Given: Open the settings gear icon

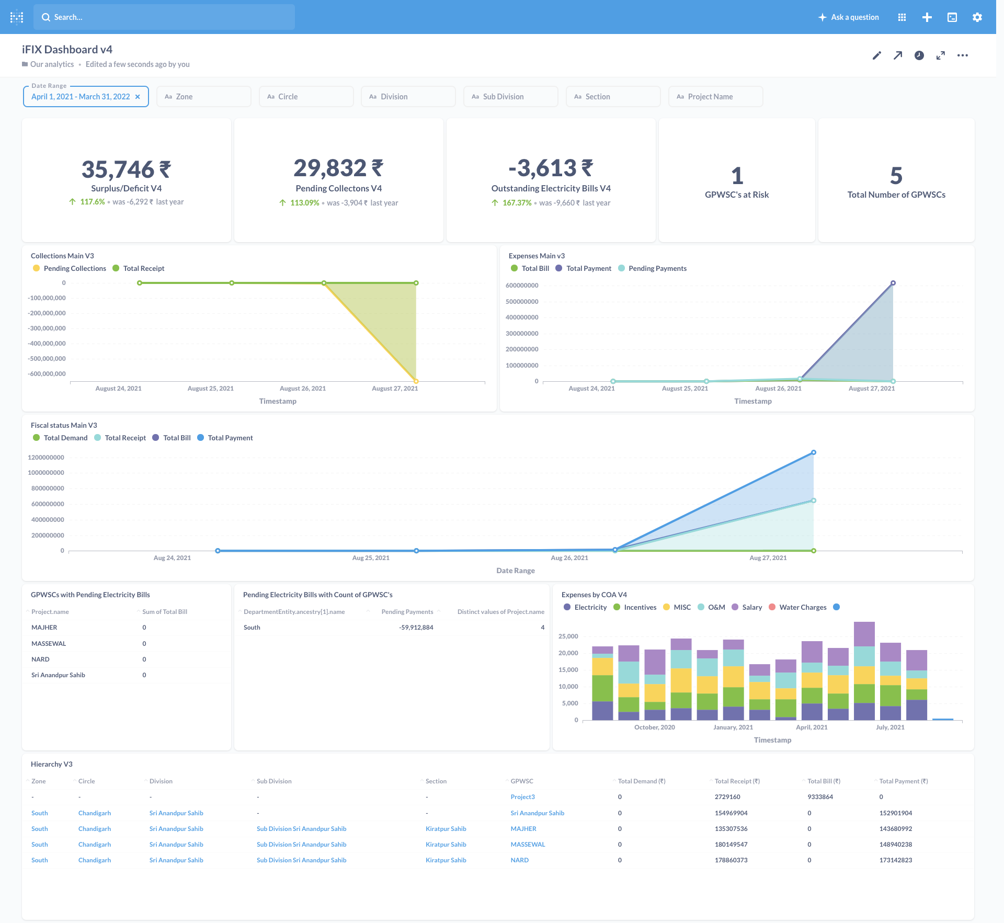Looking at the screenshot, I should pyautogui.click(x=977, y=17).
